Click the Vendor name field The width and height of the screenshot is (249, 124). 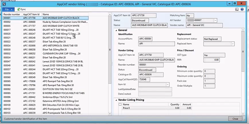point(204,25)
